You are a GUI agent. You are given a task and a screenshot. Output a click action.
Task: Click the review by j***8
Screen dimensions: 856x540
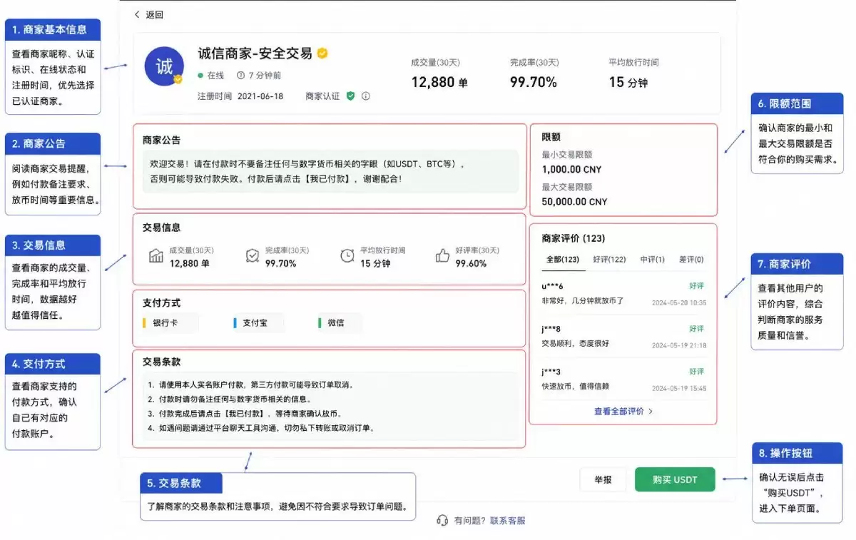coord(624,336)
